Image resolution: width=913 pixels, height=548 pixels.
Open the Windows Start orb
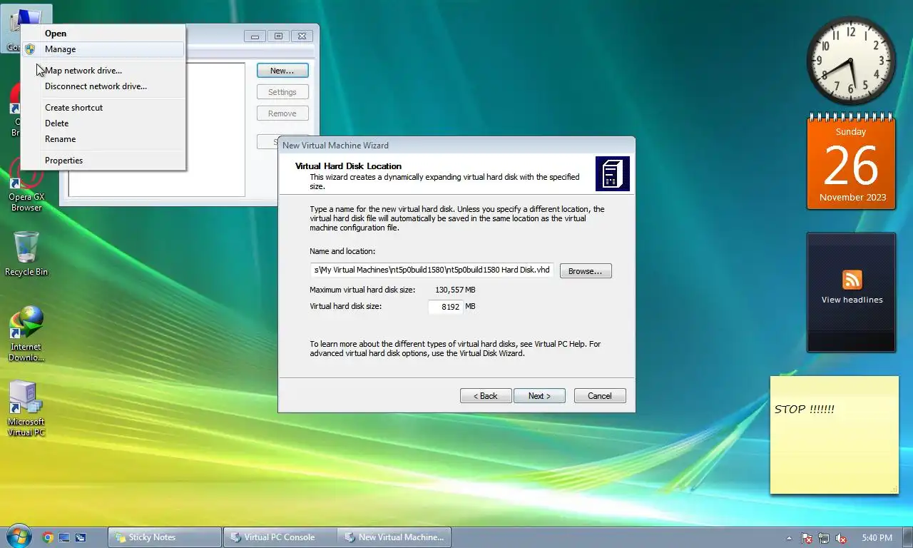point(19,537)
